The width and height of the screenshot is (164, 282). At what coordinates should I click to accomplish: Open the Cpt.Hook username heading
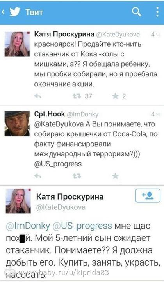click(50, 114)
